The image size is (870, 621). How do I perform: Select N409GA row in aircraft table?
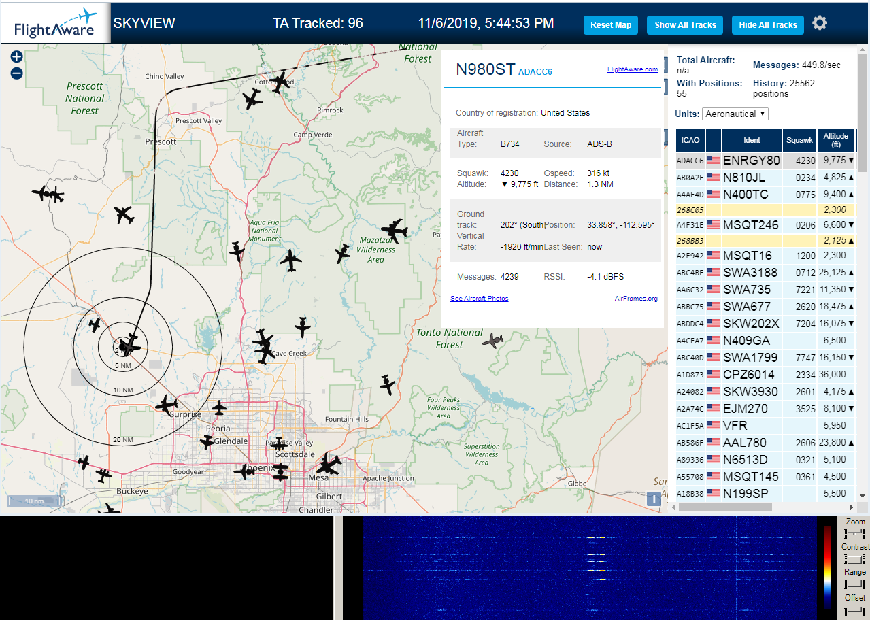765,341
